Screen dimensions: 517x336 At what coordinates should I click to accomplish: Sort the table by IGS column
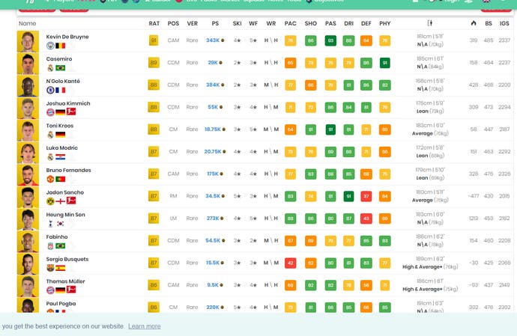(x=504, y=23)
